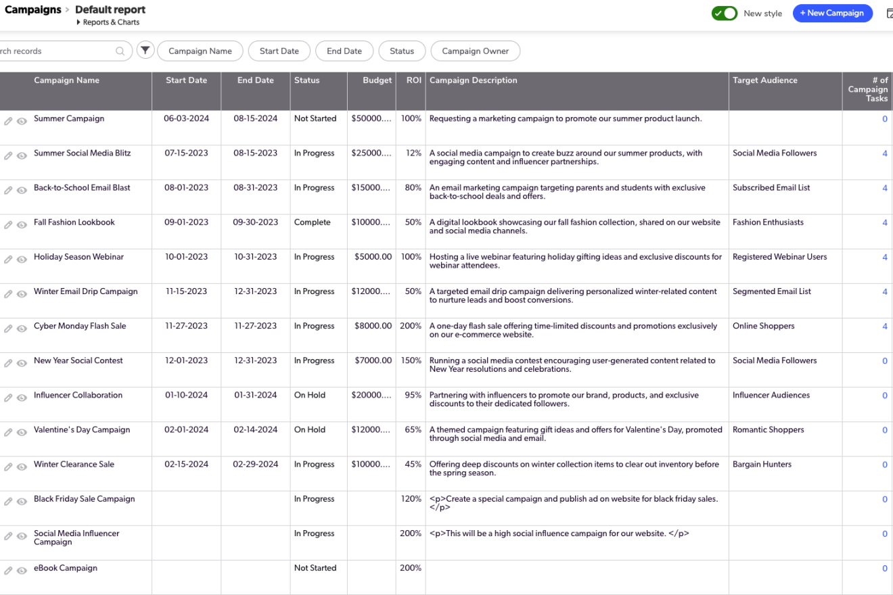The image size is (893, 595).
Task: Open task count link for Back-to-School Email Blast
Action: point(884,188)
